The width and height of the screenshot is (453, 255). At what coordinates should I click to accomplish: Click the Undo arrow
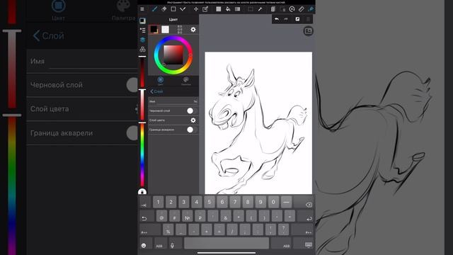click(277, 19)
